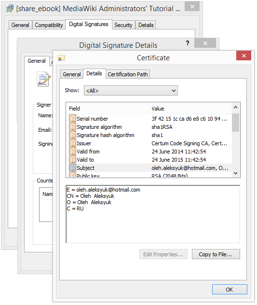The width and height of the screenshot is (257, 305).
Task: Click 'E = oleh.aleksyuk@hotmail.com' in detail box
Action: pos(103,190)
